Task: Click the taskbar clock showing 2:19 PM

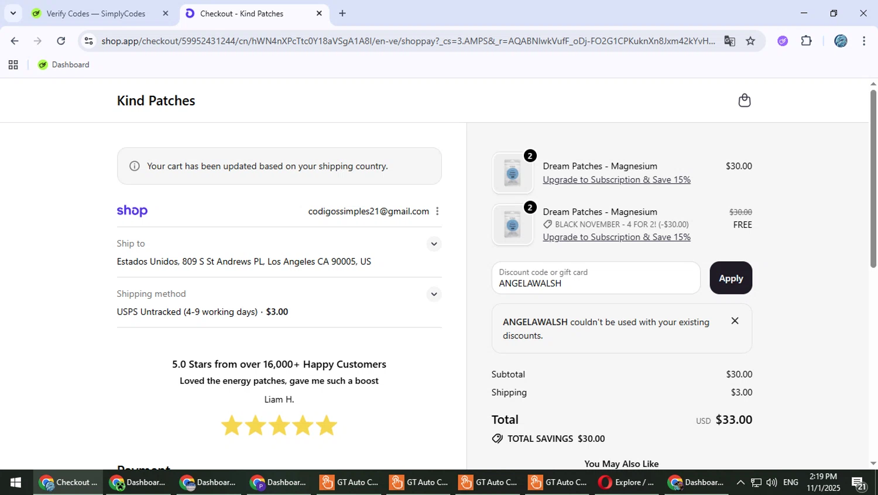Action: click(x=823, y=483)
